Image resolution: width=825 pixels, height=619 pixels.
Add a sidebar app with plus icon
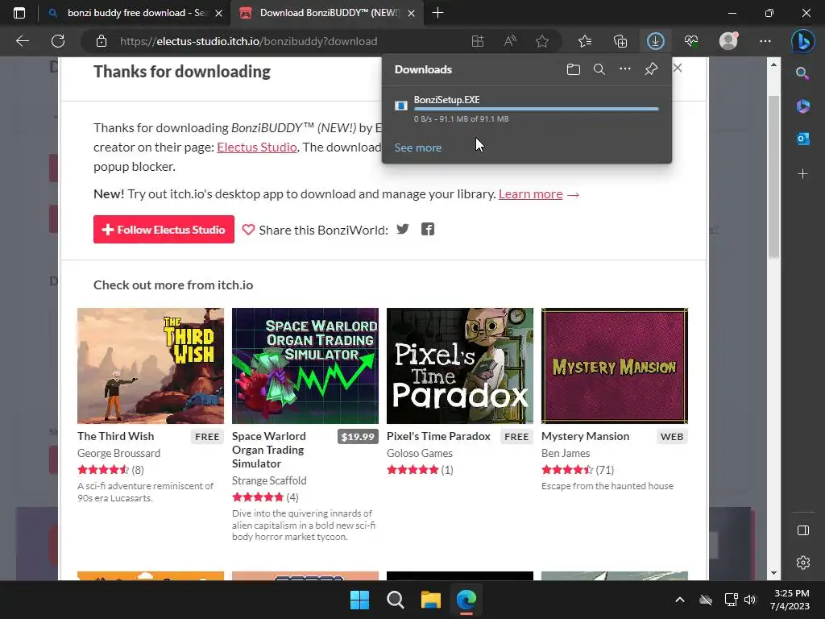tap(802, 174)
